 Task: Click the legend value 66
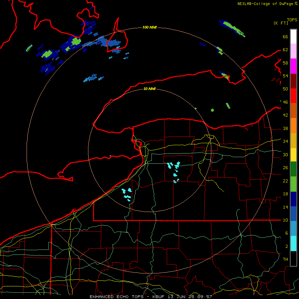pyautogui.click(x=285, y=37)
